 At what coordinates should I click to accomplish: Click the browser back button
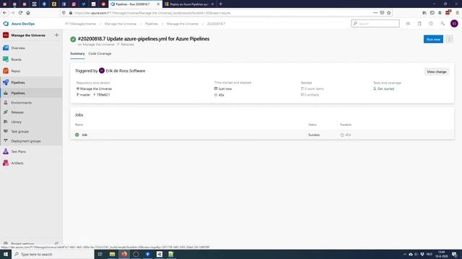pos(5,13)
